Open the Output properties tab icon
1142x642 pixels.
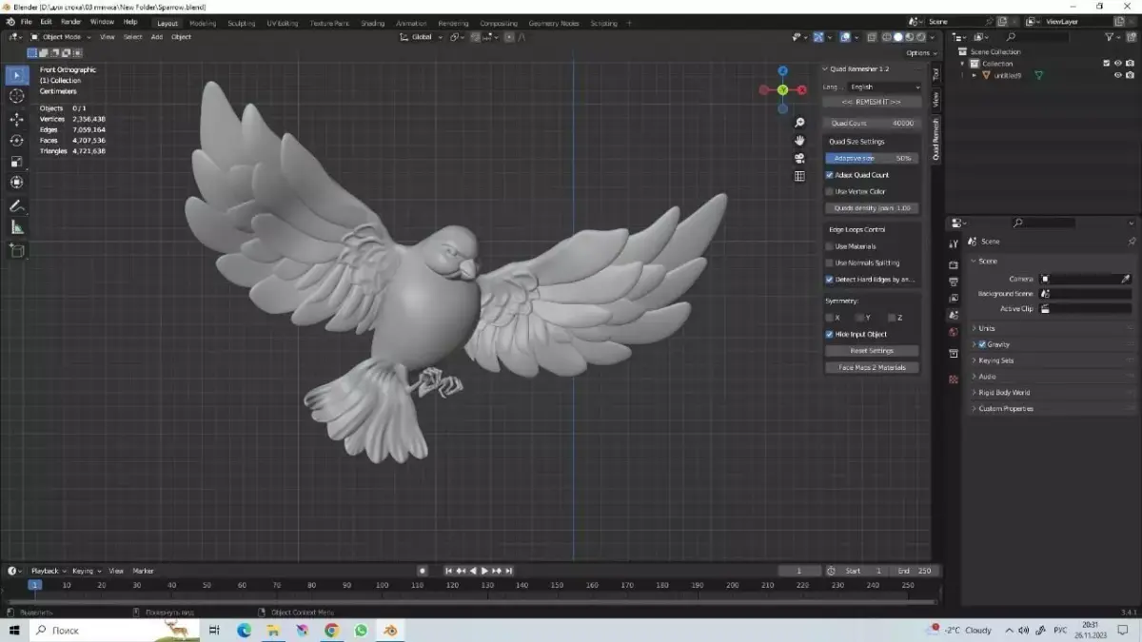click(954, 282)
